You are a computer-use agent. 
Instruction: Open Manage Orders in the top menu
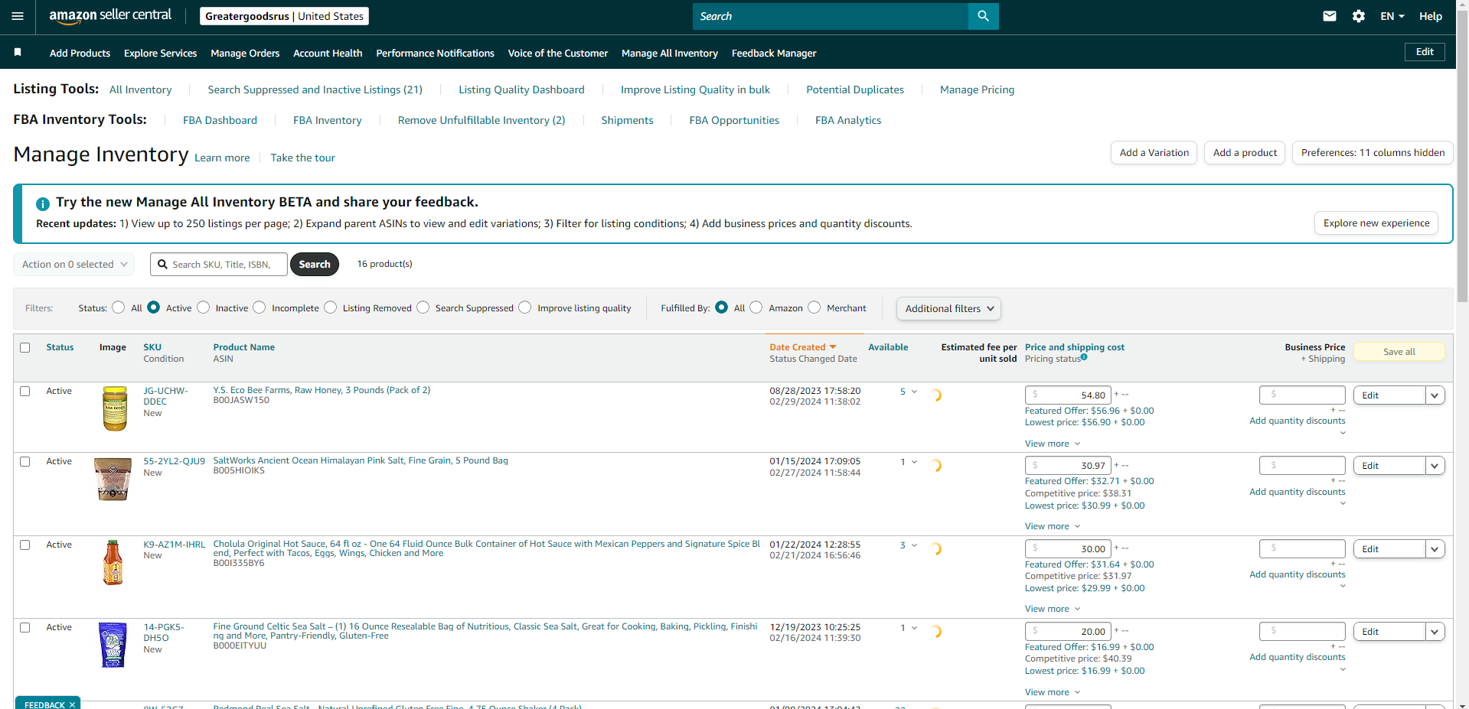[245, 53]
